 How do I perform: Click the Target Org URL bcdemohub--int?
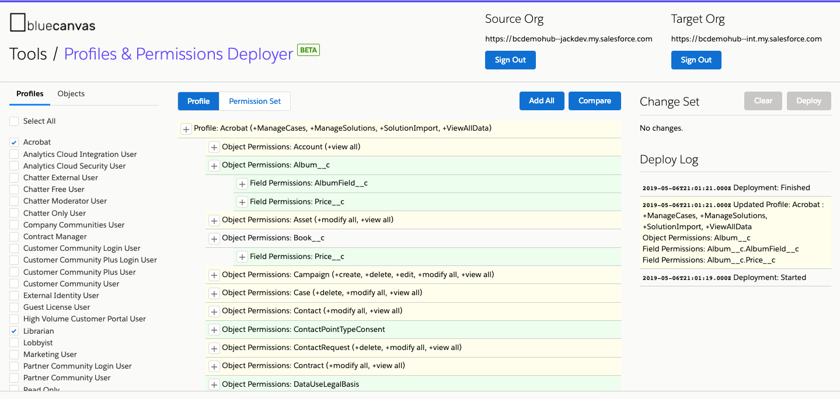pyautogui.click(x=747, y=39)
